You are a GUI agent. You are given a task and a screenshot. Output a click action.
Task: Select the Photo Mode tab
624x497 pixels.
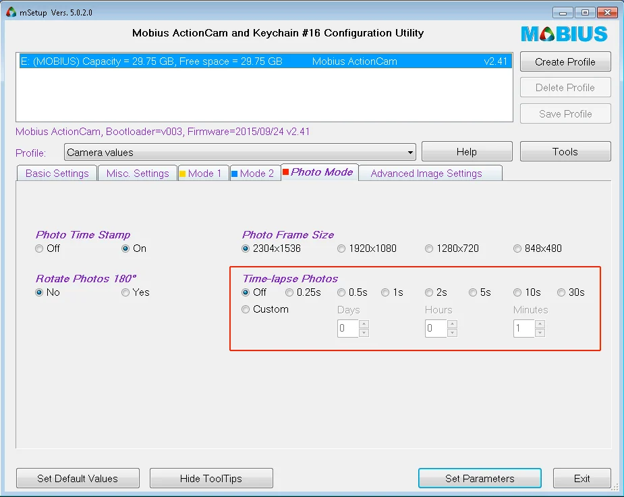coord(320,172)
